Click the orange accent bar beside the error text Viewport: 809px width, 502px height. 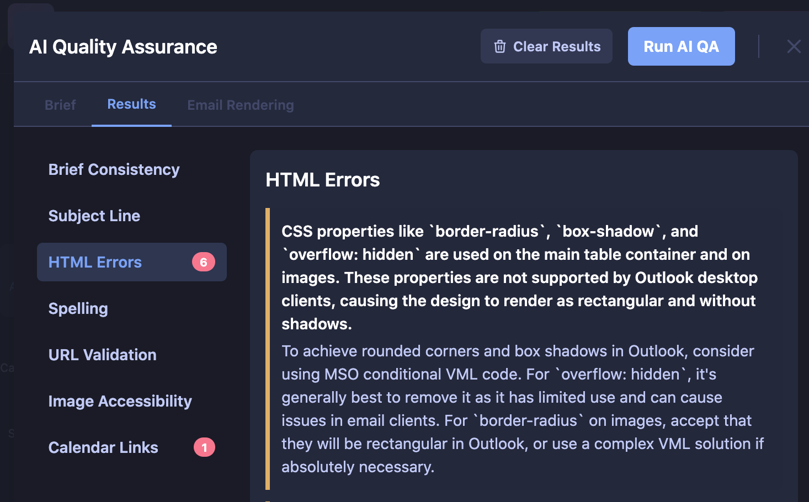(267, 348)
